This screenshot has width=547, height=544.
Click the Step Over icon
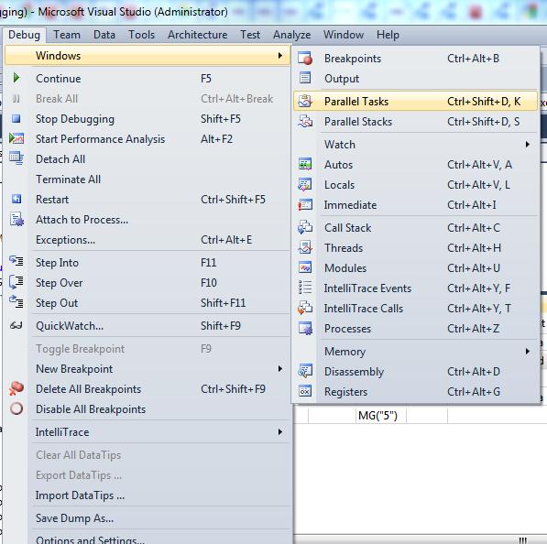point(16,282)
